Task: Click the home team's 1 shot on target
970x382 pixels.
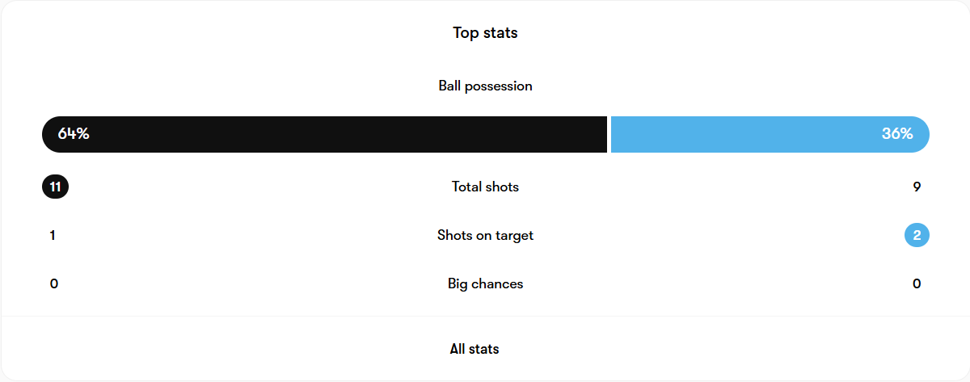Action: (53, 235)
